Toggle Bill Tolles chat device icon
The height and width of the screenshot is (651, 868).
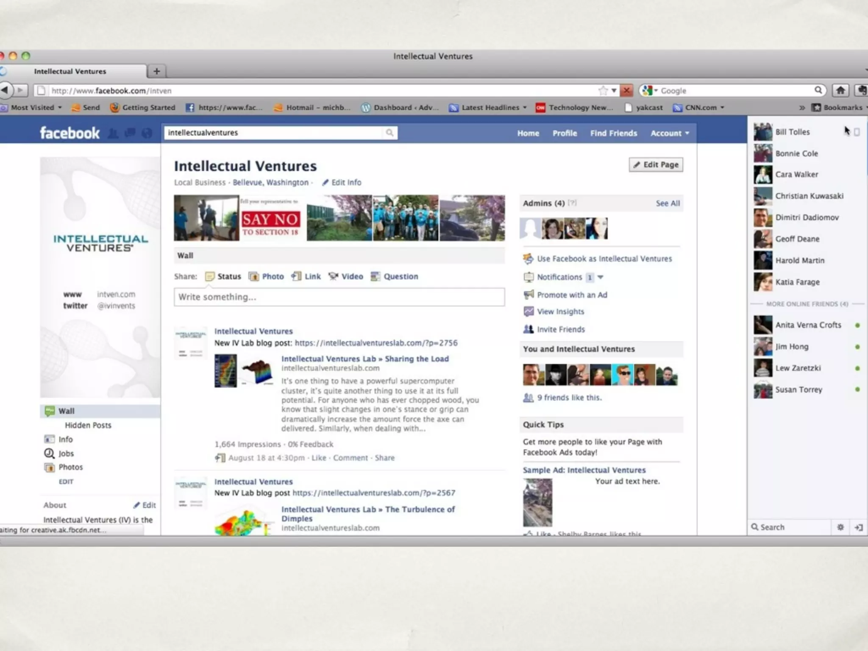point(857,132)
